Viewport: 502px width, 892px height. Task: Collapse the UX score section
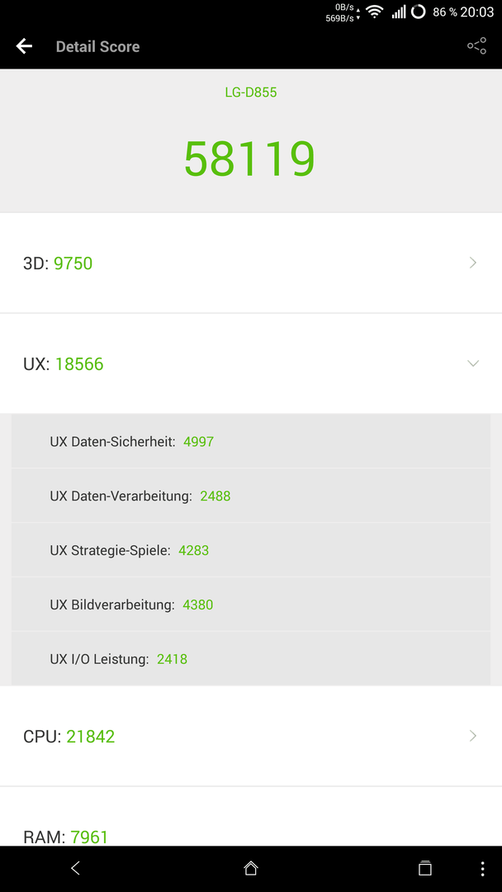coord(473,363)
